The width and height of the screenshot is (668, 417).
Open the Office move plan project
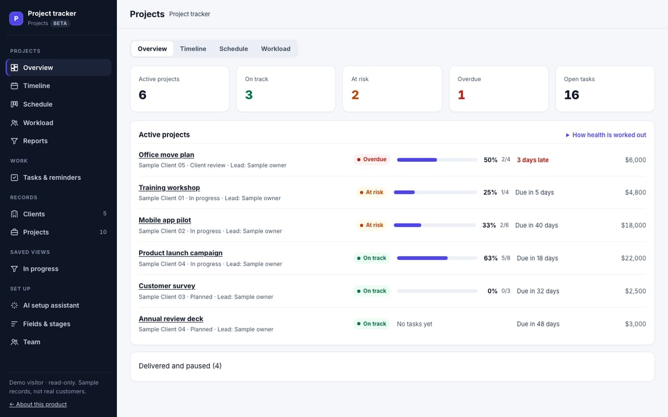click(x=166, y=155)
